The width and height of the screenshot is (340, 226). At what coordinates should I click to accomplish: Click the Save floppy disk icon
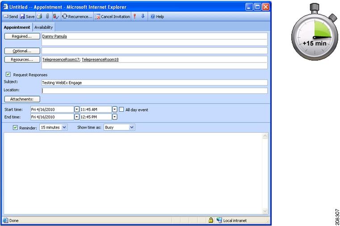(x=22, y=17)
